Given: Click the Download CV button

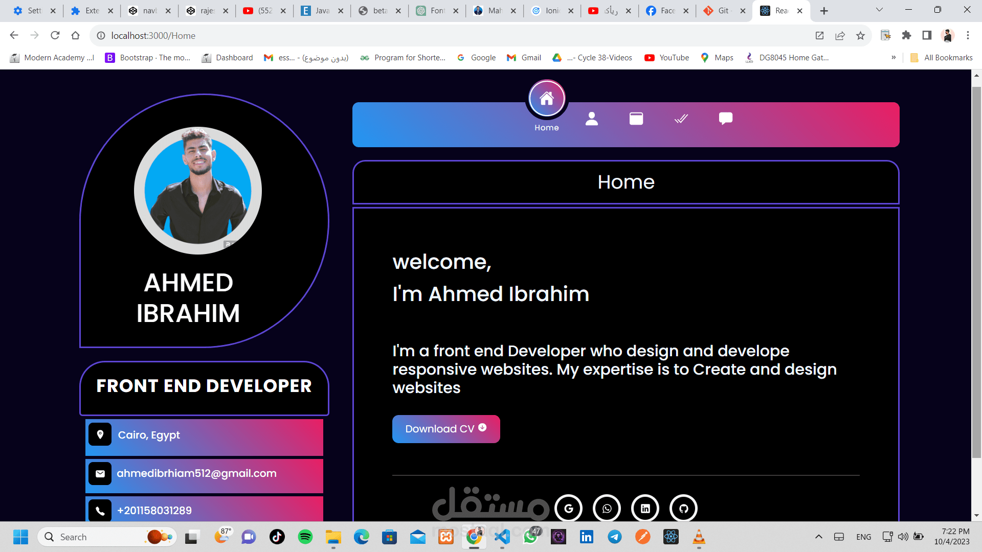Looking at the screenshot, I should coord(445,429).
